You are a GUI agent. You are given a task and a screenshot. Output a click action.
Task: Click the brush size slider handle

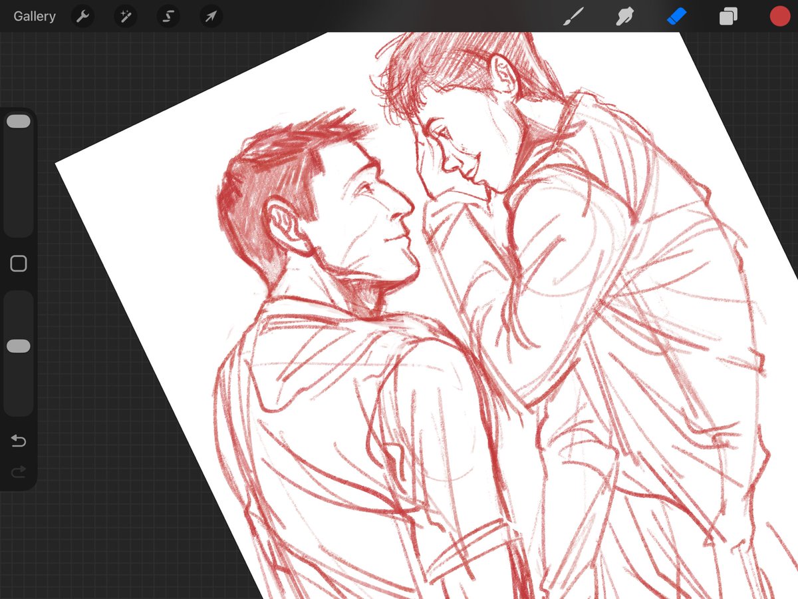(18, 121)
